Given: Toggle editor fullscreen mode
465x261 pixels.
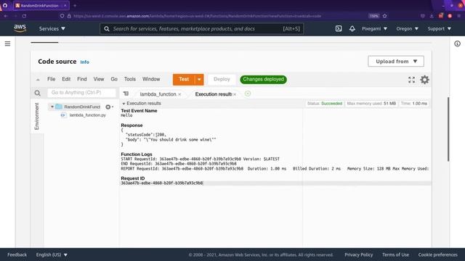Looking at the screenshot, I should tap(411, 80).
